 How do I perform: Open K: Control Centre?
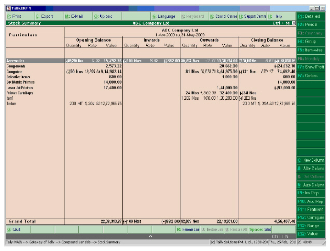tap(223, 16)
